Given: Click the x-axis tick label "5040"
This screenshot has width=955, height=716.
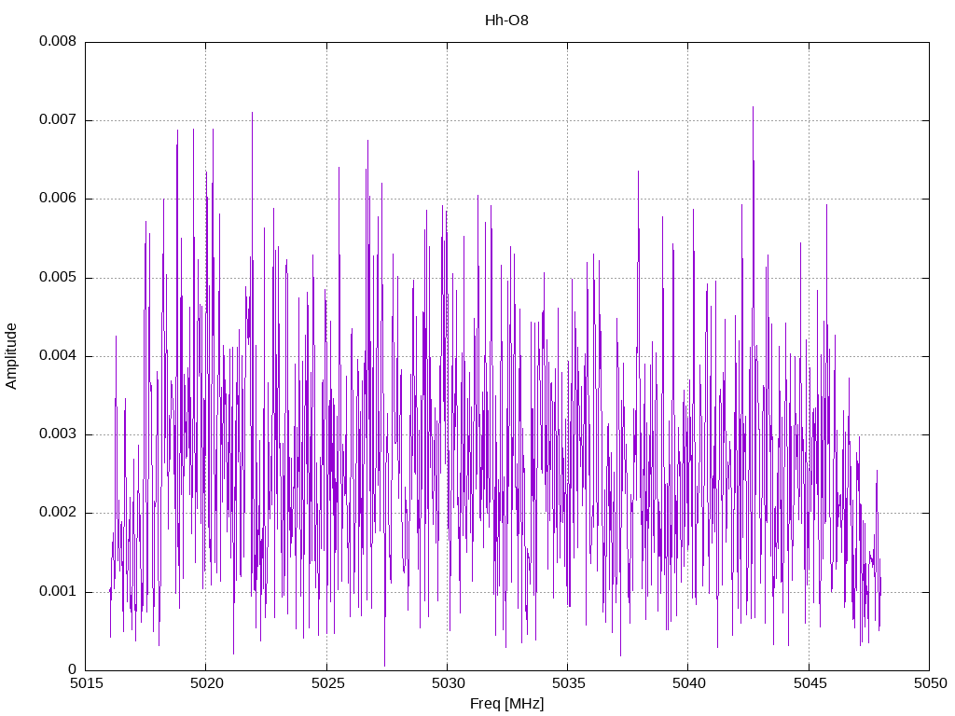Looking at the screenshot, I should tap(688, 683).
